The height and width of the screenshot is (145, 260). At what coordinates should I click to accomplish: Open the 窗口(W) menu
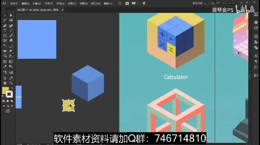pos(96,4)
